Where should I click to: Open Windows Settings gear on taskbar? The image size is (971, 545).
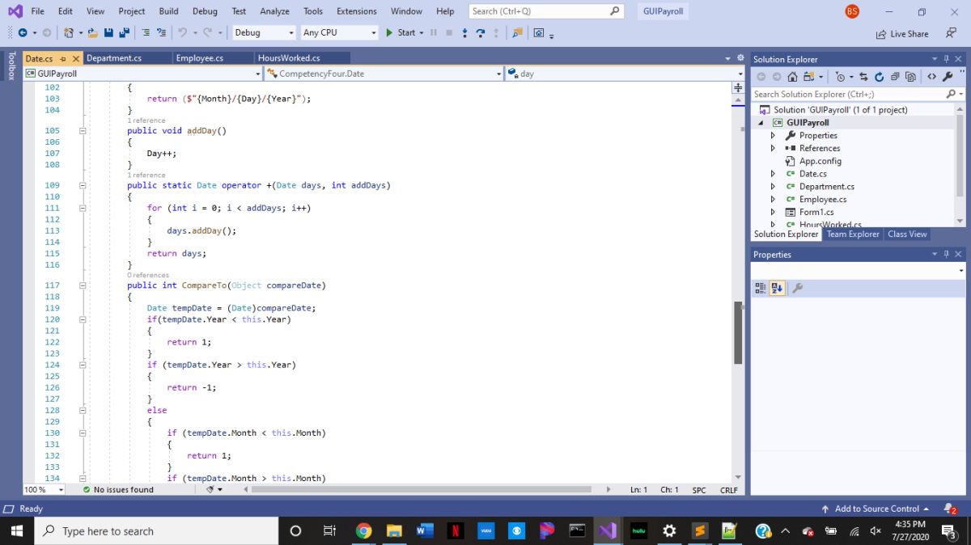669,530
